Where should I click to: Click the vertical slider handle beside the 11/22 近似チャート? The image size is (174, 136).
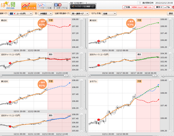(x=86, y=71)
